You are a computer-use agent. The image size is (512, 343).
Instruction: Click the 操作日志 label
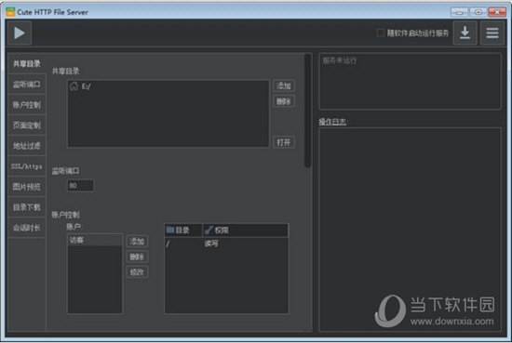pos(332,122)
